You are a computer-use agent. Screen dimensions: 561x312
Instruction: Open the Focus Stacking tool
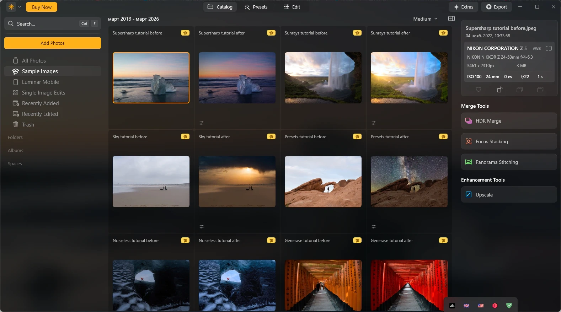pyautogui.click(x=509, y=141)
